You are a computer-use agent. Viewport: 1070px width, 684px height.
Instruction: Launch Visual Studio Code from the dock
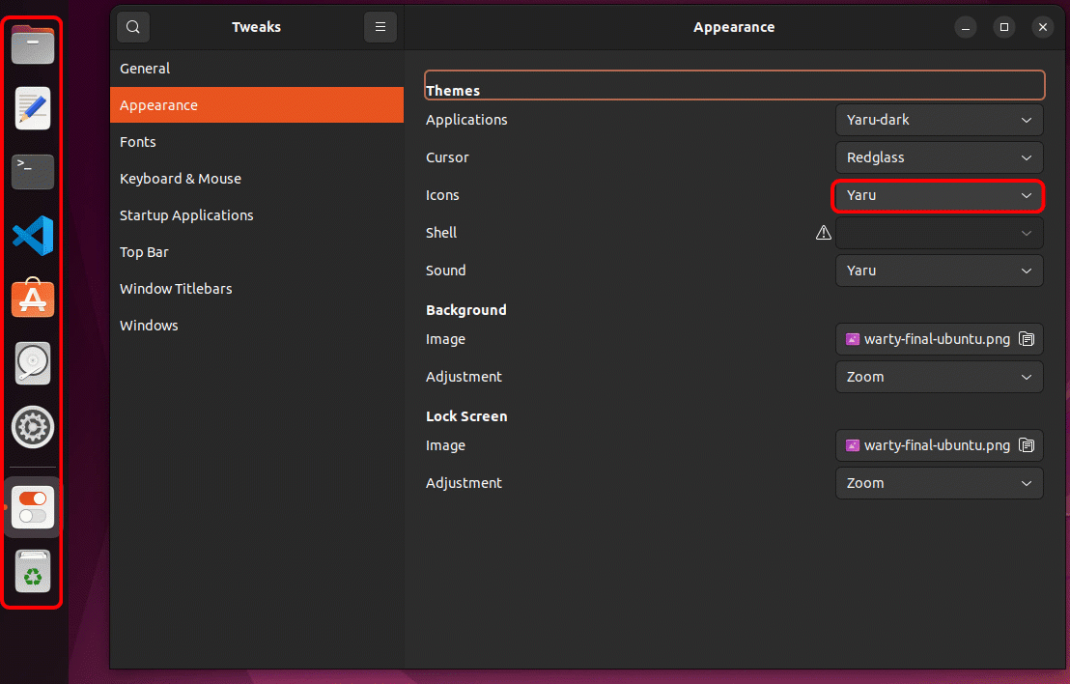(33, 236)
